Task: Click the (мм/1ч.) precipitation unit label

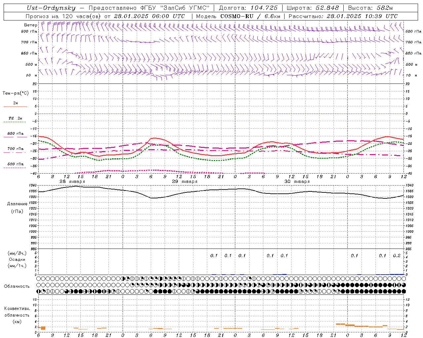Action: tap(17, 265)
